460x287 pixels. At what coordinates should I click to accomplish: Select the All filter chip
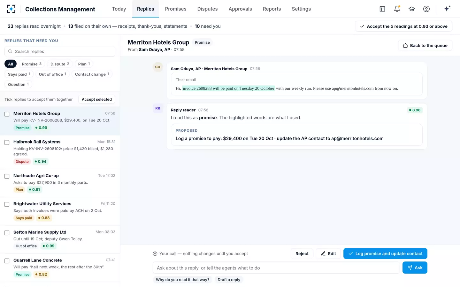coord(11,64)
